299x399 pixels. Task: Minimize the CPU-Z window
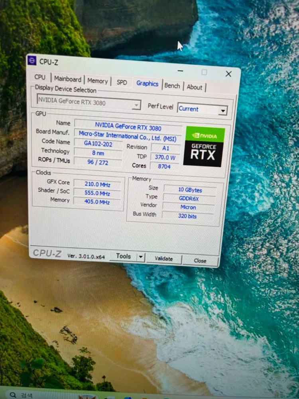180,71
